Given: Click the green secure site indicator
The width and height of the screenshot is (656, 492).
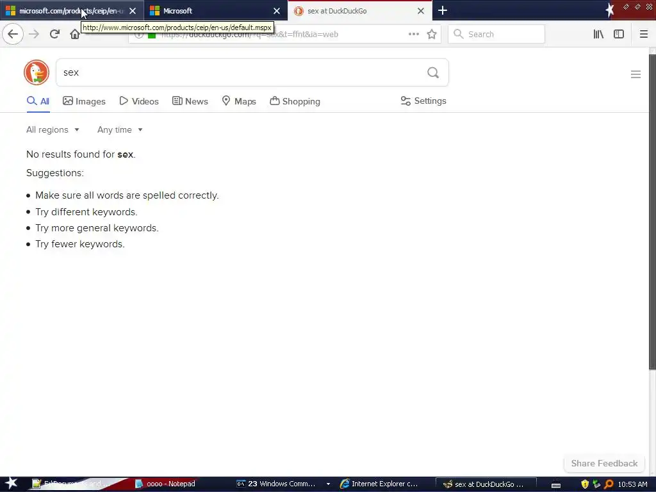Looking at the screenshot, I should [x=151, y=35].
